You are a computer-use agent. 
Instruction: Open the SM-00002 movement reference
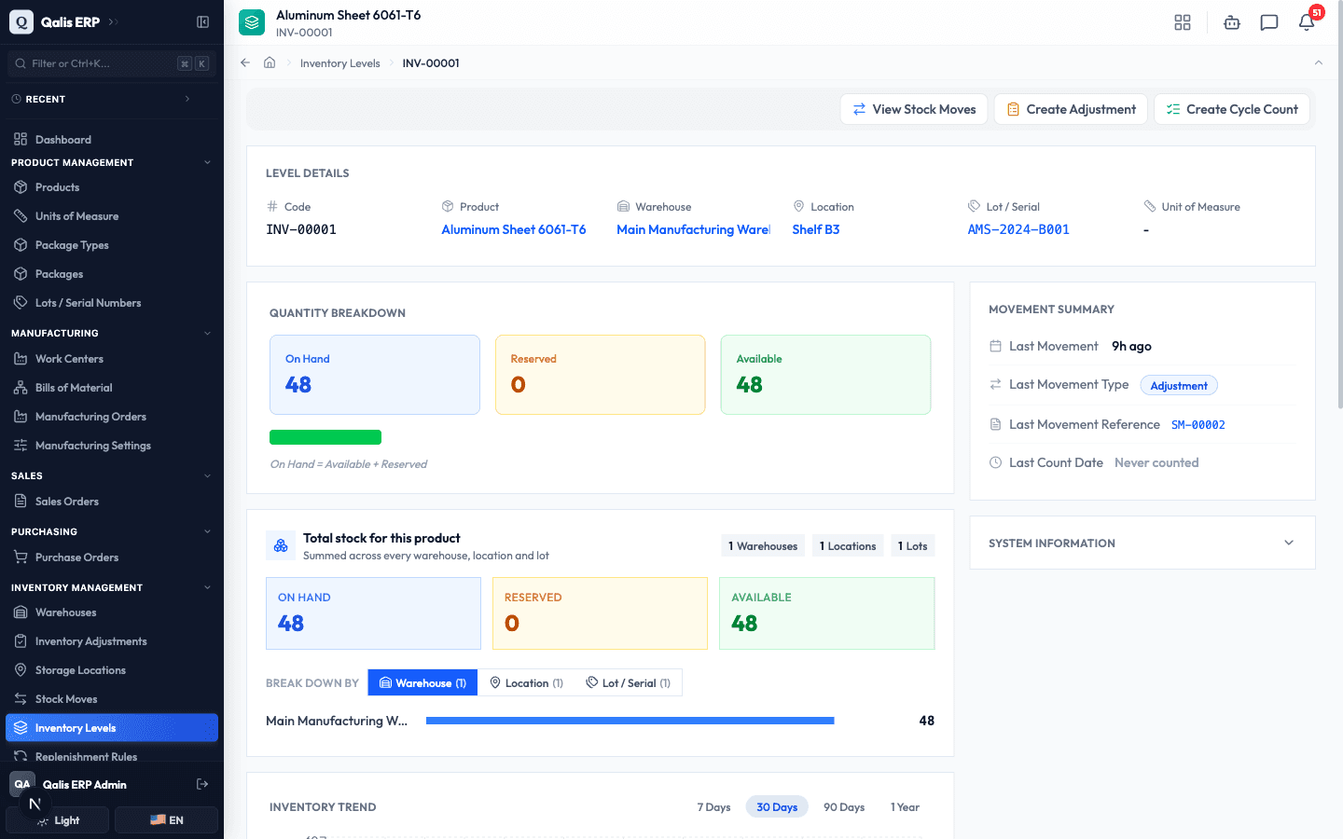(1198, 425)
